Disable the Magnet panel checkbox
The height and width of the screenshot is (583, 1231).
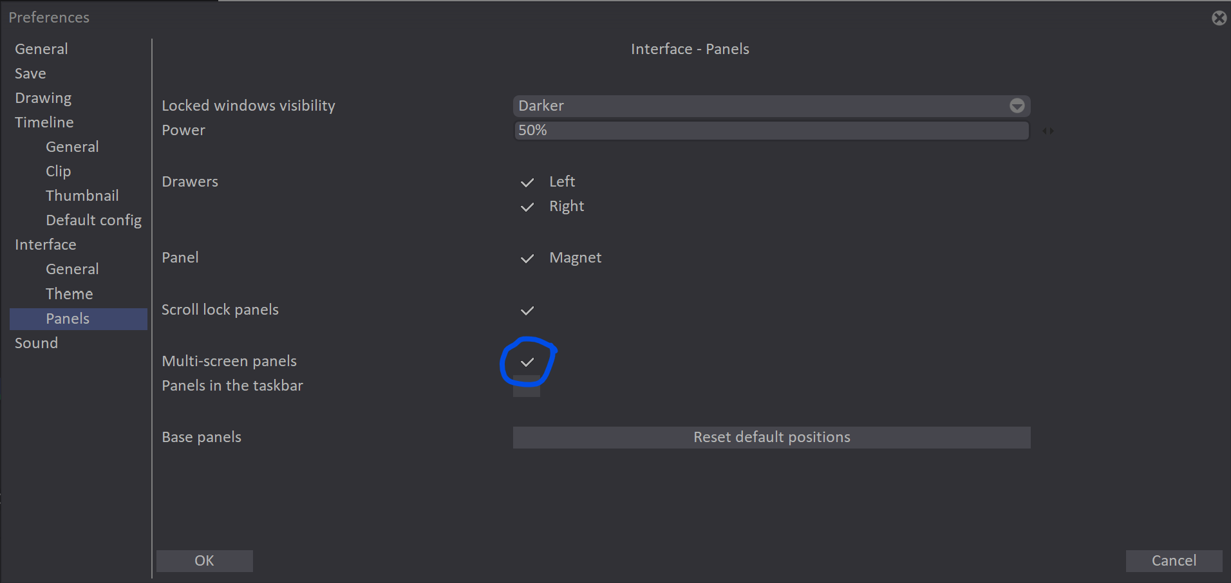coord(527,258)
